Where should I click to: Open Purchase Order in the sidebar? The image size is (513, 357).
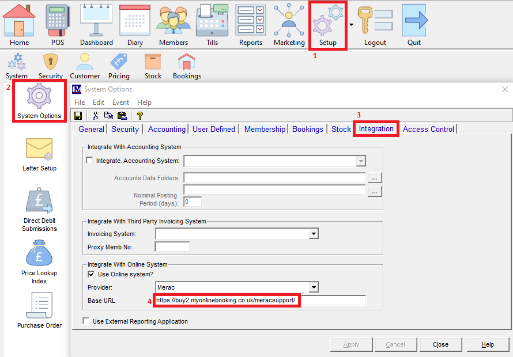(39, 310)
